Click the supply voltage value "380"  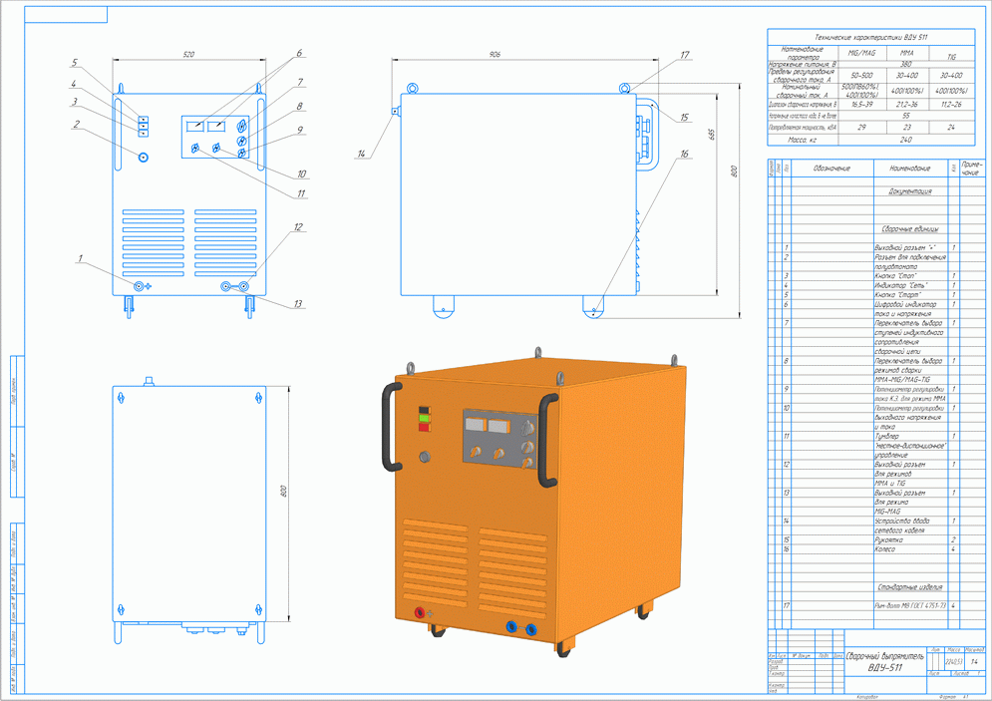pos(906,64)
